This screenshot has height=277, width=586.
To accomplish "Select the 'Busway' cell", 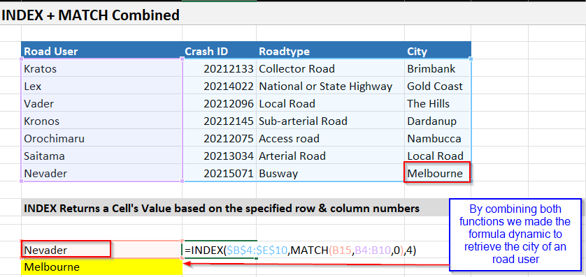I will [330, 173].
